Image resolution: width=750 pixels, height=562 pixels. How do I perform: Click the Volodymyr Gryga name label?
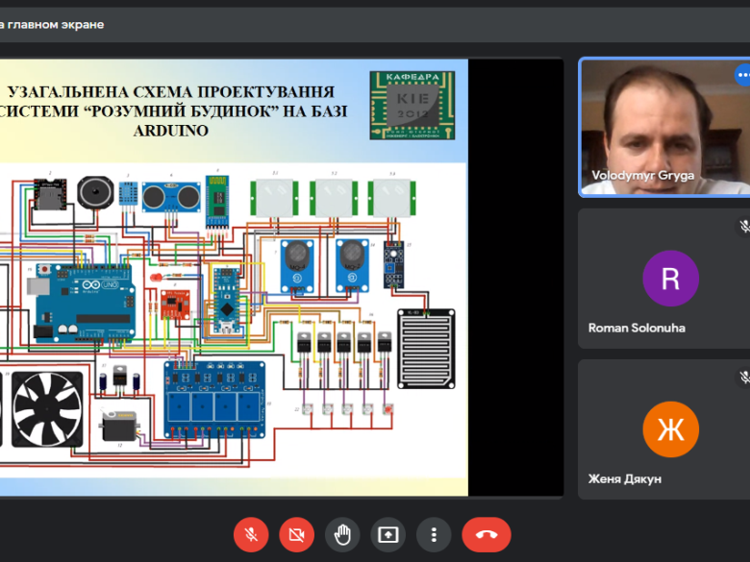643,176
